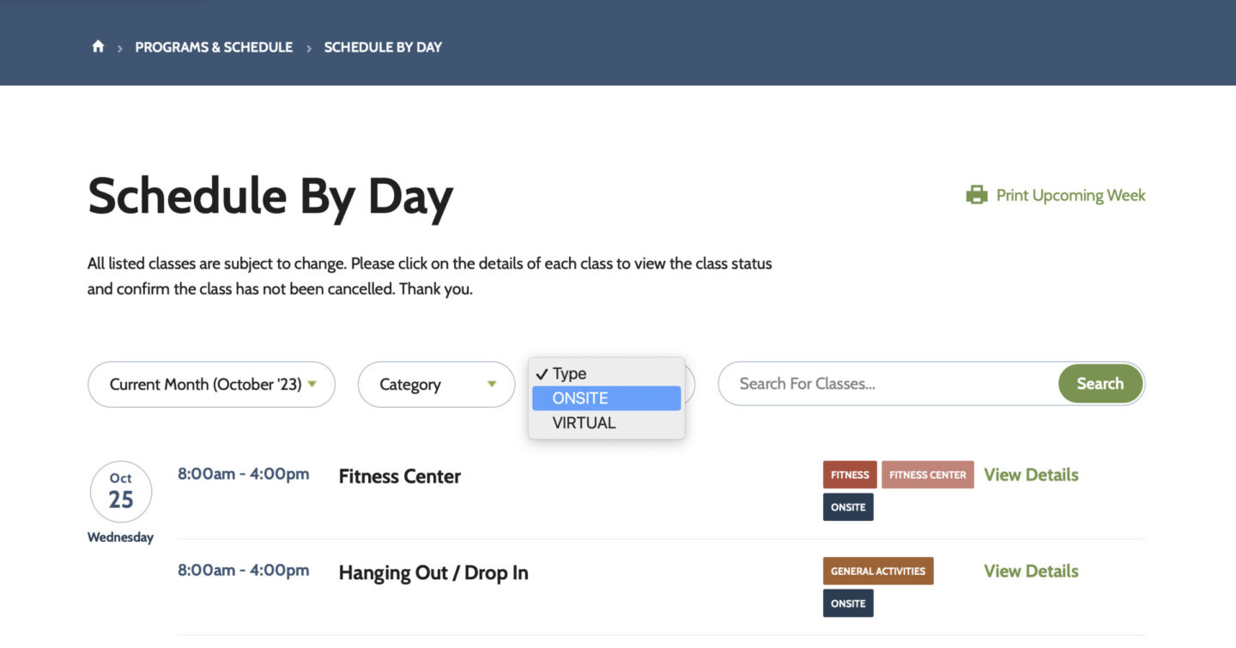Focus the Search For Classes field
The height and width of the screenshot is (648, 1236).
coord(888,384)
